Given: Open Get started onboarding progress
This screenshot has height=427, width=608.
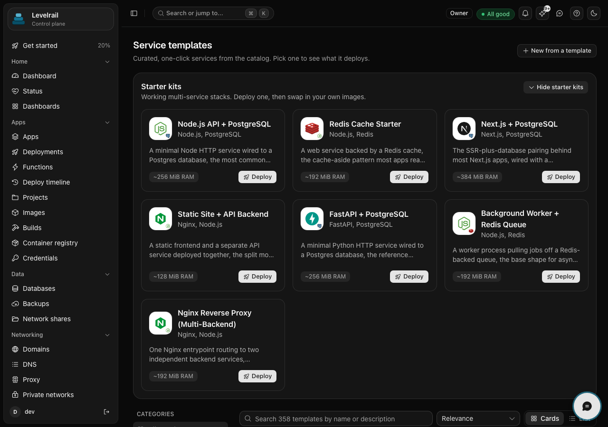Looking at the screenshot, I should [61, 46].
